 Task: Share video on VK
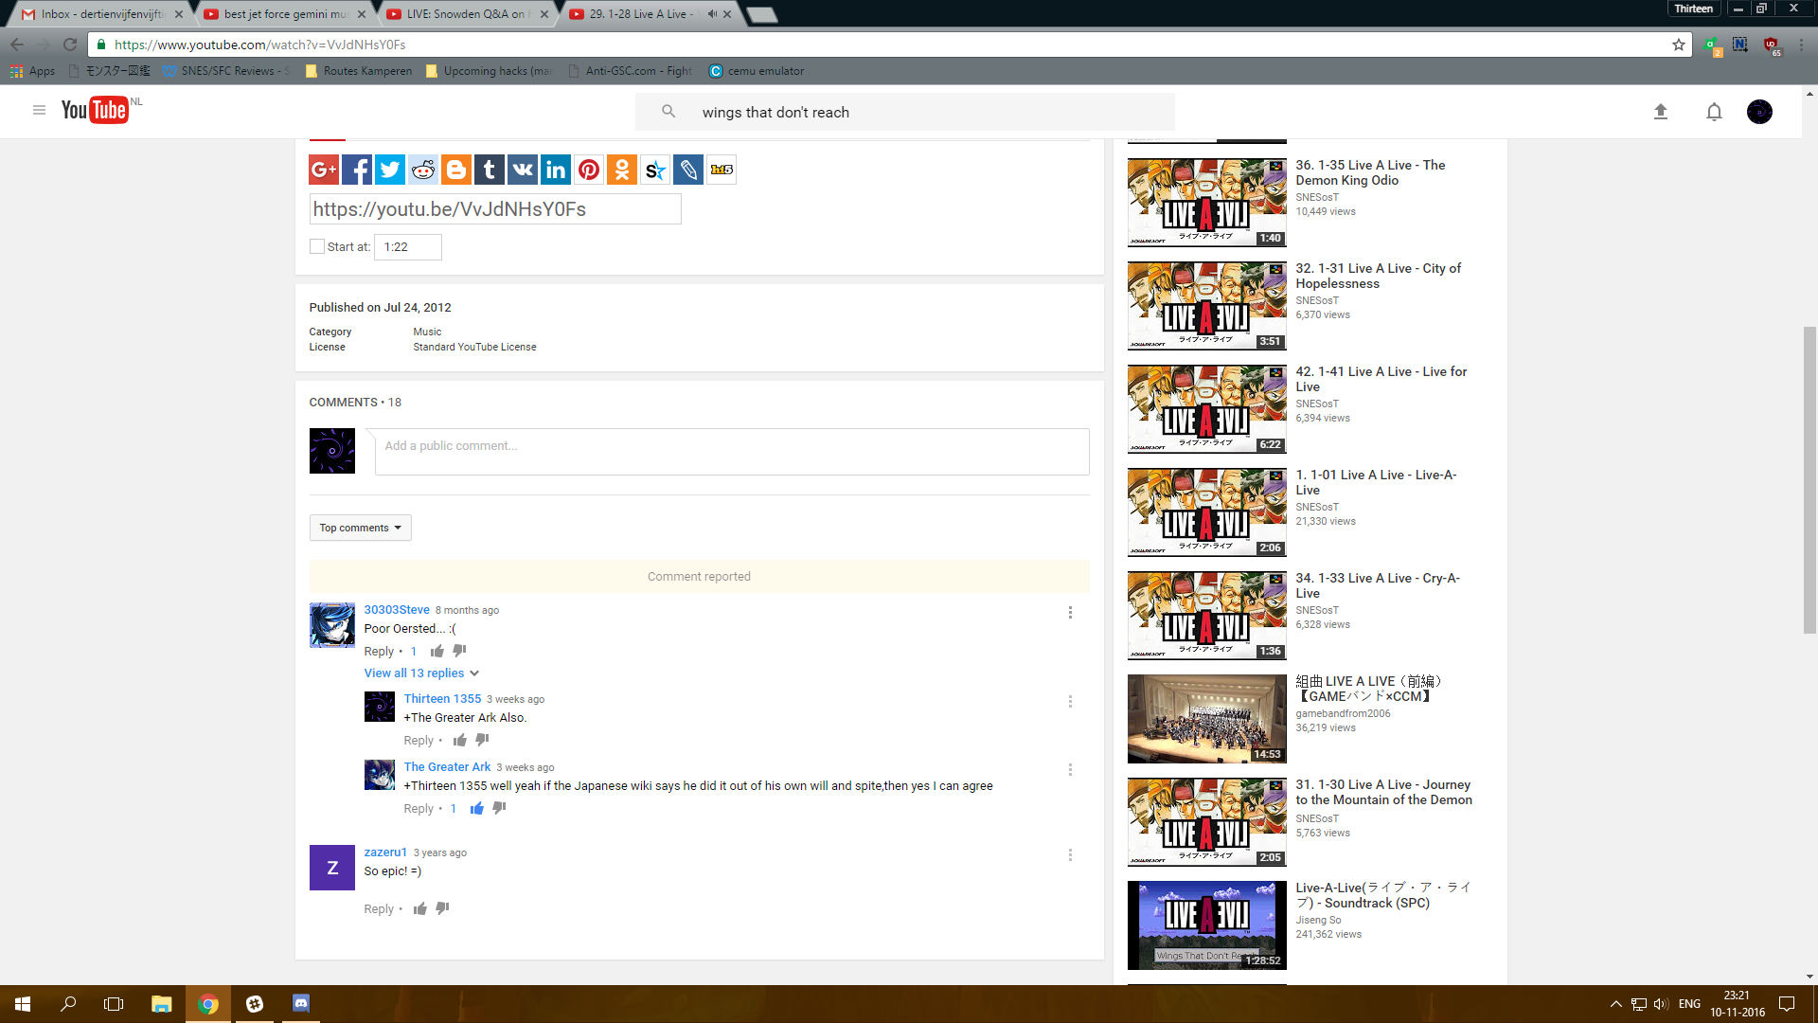coord(523,170)
